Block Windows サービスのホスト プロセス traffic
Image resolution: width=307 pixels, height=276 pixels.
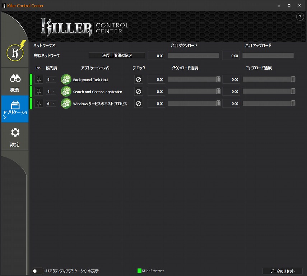[x=139, y=103]
